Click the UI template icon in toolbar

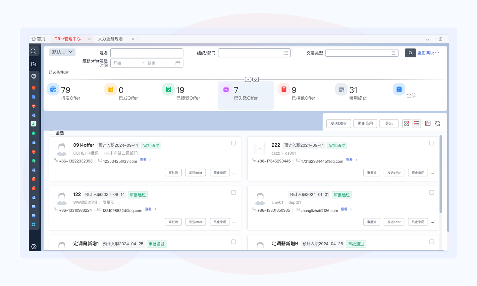[x=428, y=123]
